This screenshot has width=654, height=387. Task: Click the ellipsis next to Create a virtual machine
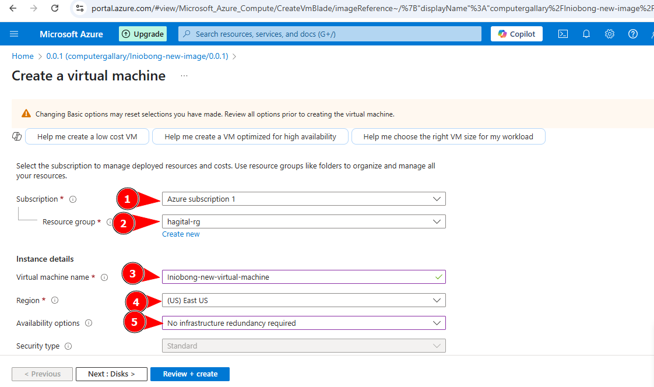click(x=184, y=76)
